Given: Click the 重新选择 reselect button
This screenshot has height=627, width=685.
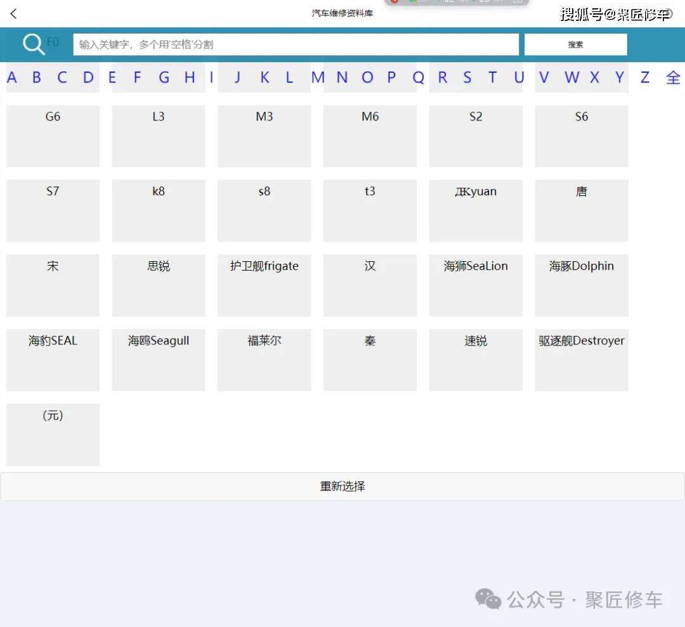Looking at the screenshot, I should click(x=342, y=486).
